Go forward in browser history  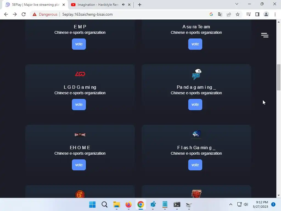tap(15, 14)
